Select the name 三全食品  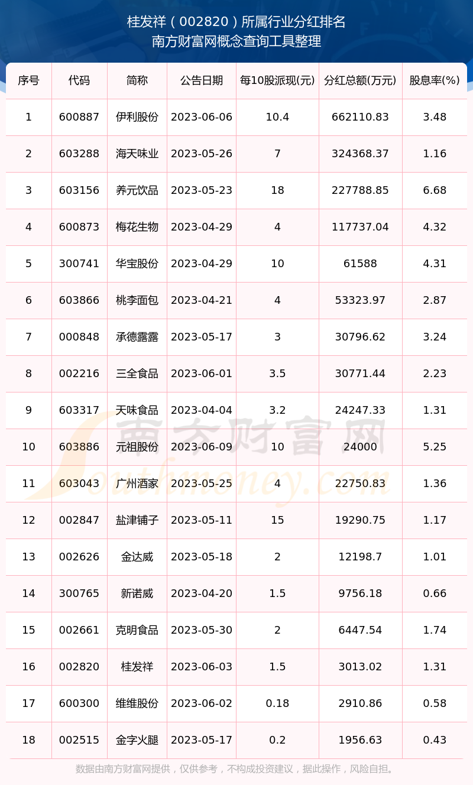(137, 374)
